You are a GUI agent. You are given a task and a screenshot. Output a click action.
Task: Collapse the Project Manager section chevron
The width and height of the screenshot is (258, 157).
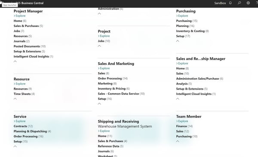(x=15, y=61)
